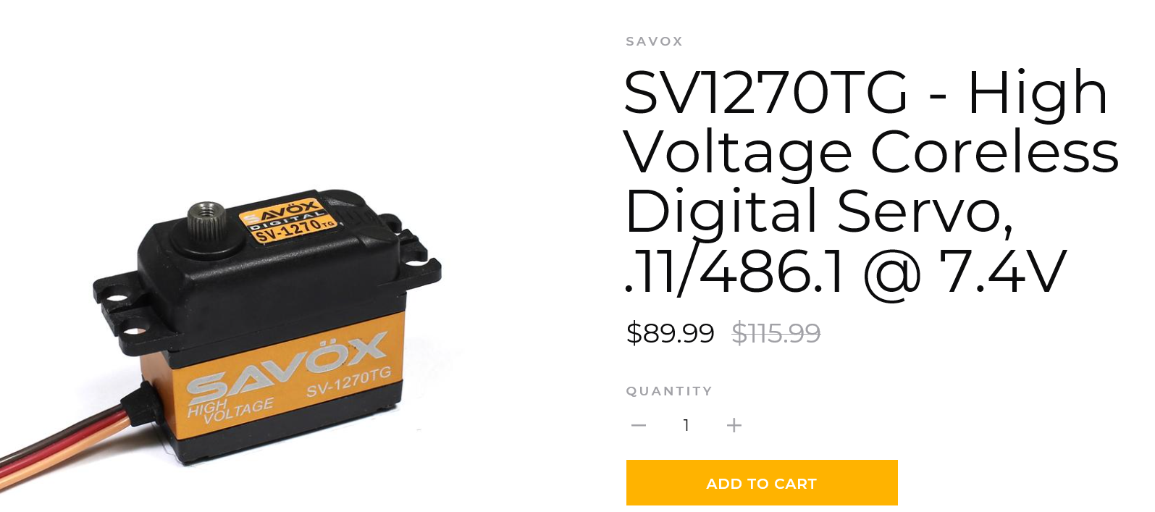Click the quantity number field
This screenshot has width=1155, height=512.
point(686,425)
